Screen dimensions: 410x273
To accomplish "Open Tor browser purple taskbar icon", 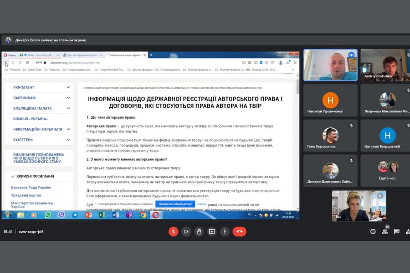I will tap(129, 215).
